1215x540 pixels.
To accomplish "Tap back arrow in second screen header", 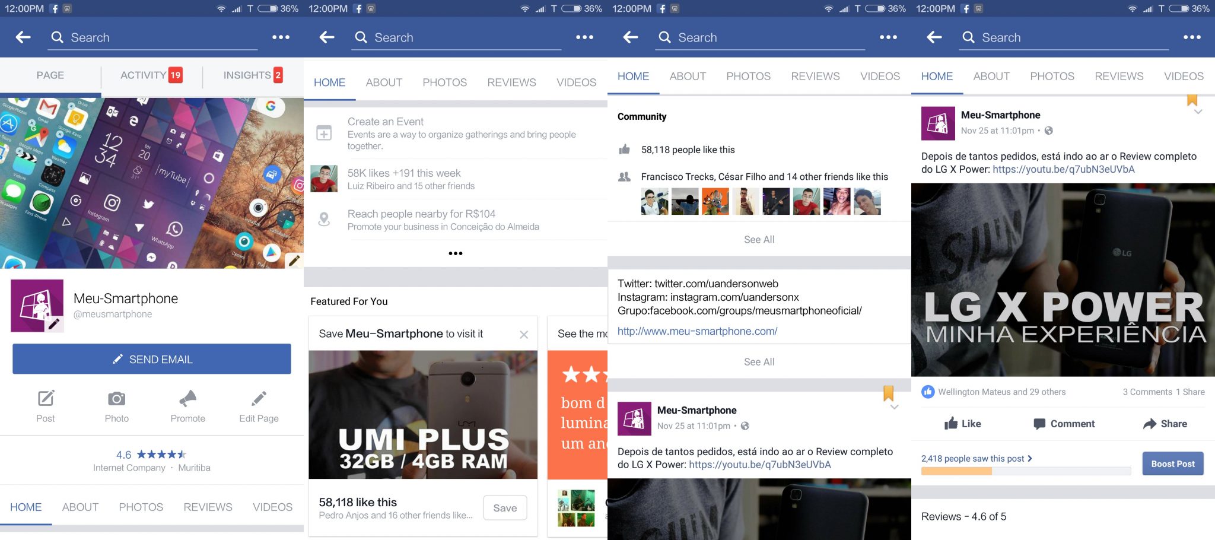I will pyautogui.click(x=327, y=37).
